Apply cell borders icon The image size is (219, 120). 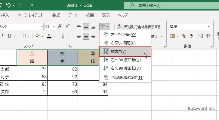23,36
